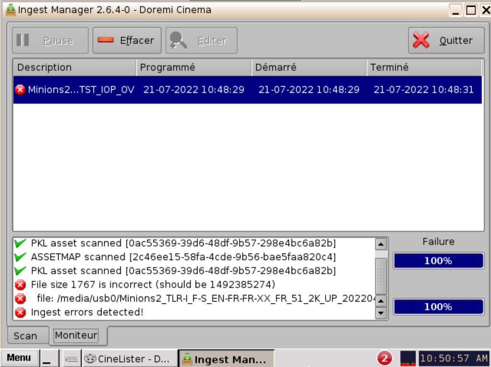Click red error icon beside 'File size 1767'
The image size is (491, 367).
(20, 285)
